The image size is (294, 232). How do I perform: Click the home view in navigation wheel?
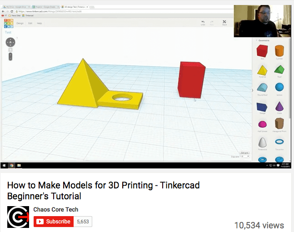[10, 42]
